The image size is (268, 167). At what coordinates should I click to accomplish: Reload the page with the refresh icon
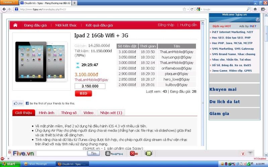coord(191,9)
